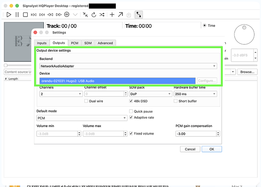261x187 pixels.
Task: Switch to the Inputs tab
Action: pyautogui.click(x=42, y=43)
